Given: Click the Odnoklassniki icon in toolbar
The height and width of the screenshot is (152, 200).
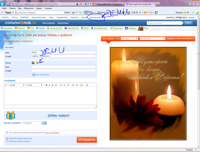Looking at the screenshot, I should coord(140,13).
